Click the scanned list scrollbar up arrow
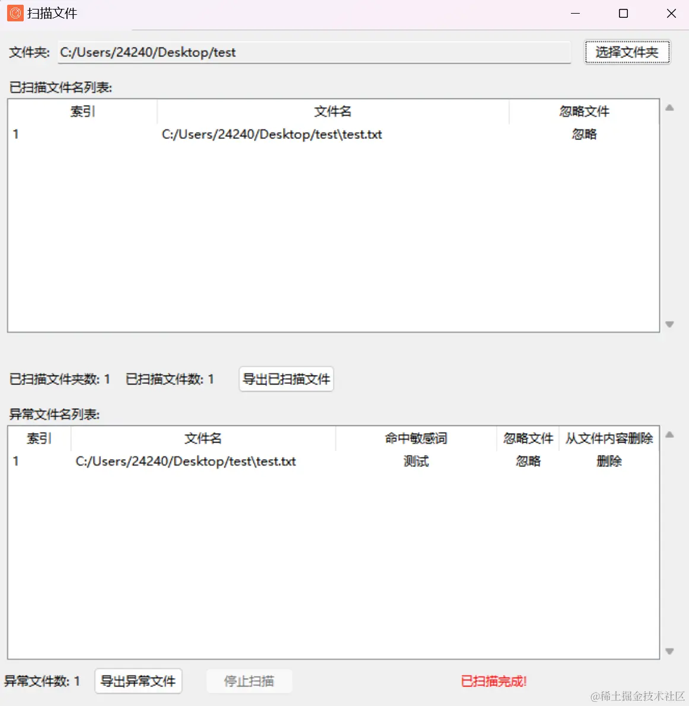The height and width of the screenshot is (706, 689). click(x=669, y=107)
